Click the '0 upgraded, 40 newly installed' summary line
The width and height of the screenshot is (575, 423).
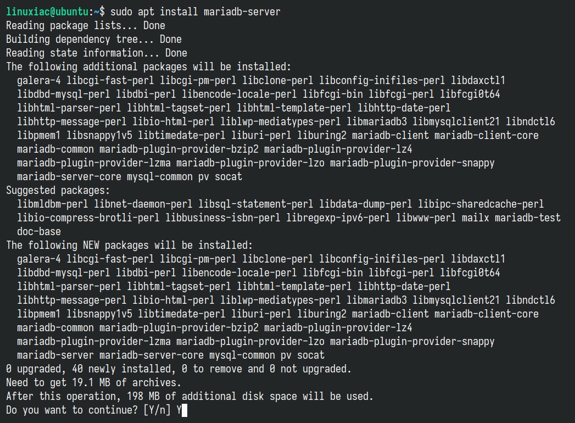coord(179,369)
